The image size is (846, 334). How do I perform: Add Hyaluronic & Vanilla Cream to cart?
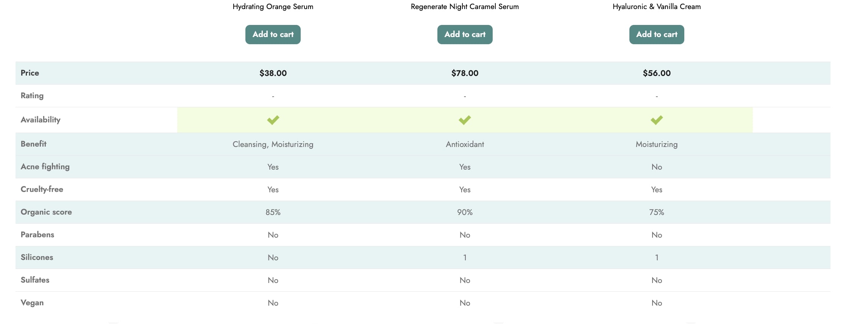click(x=657, y=34)
